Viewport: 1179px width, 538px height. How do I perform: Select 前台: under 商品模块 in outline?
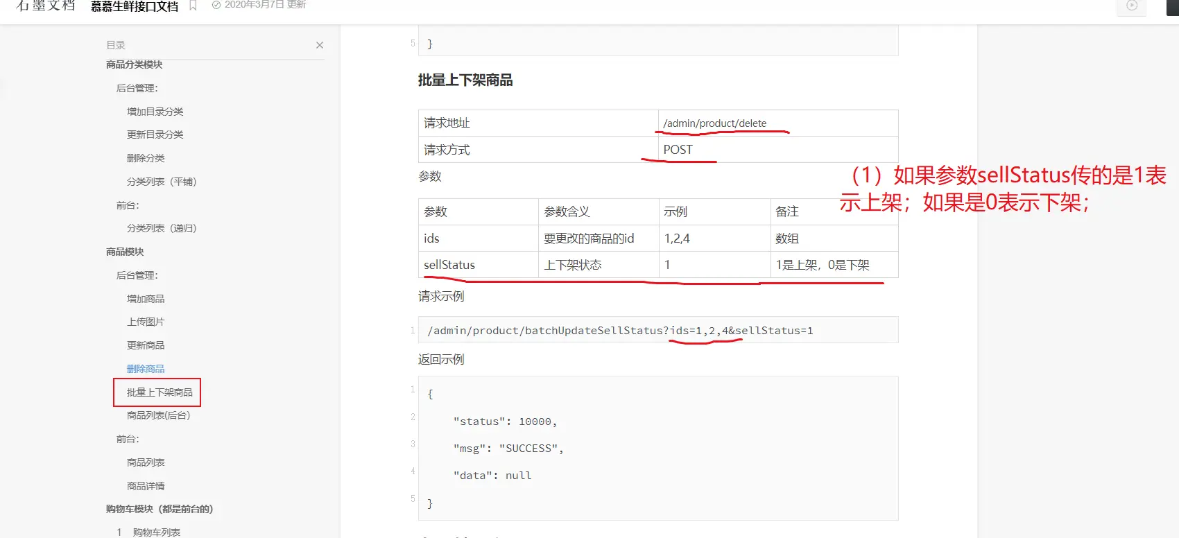(128, 439)
